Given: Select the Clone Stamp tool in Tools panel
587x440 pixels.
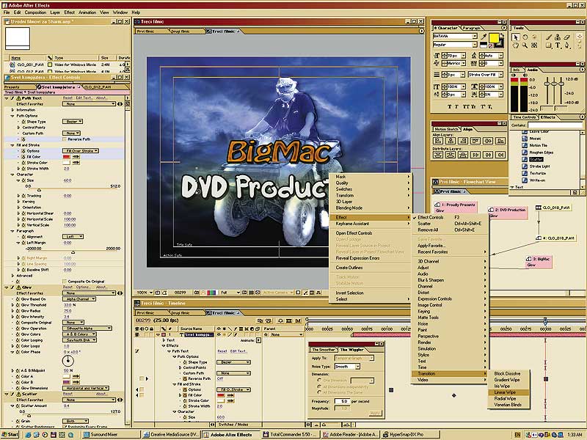Looking at the screenshot, I should (x=558, y=37).
